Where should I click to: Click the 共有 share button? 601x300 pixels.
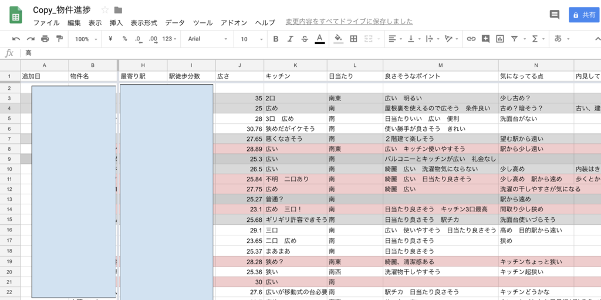pos(584,15)
